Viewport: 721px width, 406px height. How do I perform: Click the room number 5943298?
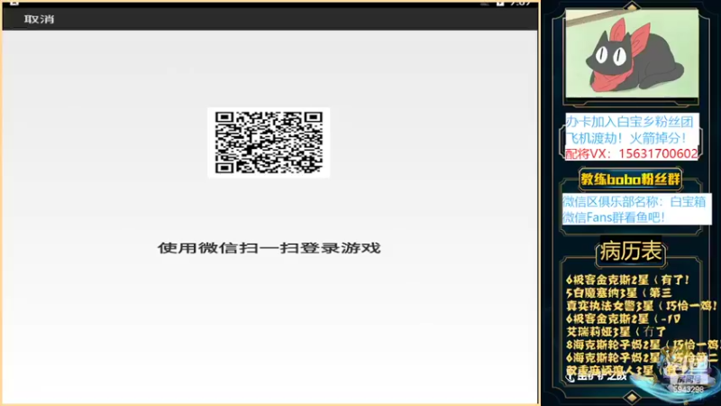point(689,390)
